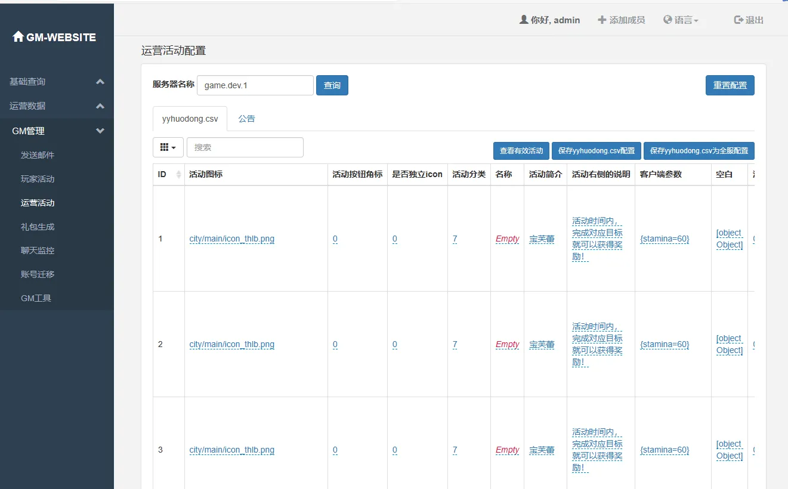This screenshot has height=489, width=788.
Task: Collapse the 运营数据 chevron
Action: click(x=100, y=106)
